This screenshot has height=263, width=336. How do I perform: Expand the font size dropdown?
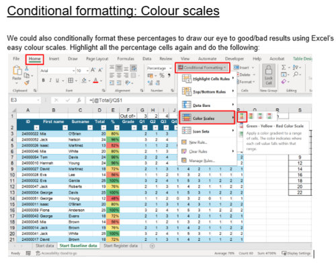(87, 71)
